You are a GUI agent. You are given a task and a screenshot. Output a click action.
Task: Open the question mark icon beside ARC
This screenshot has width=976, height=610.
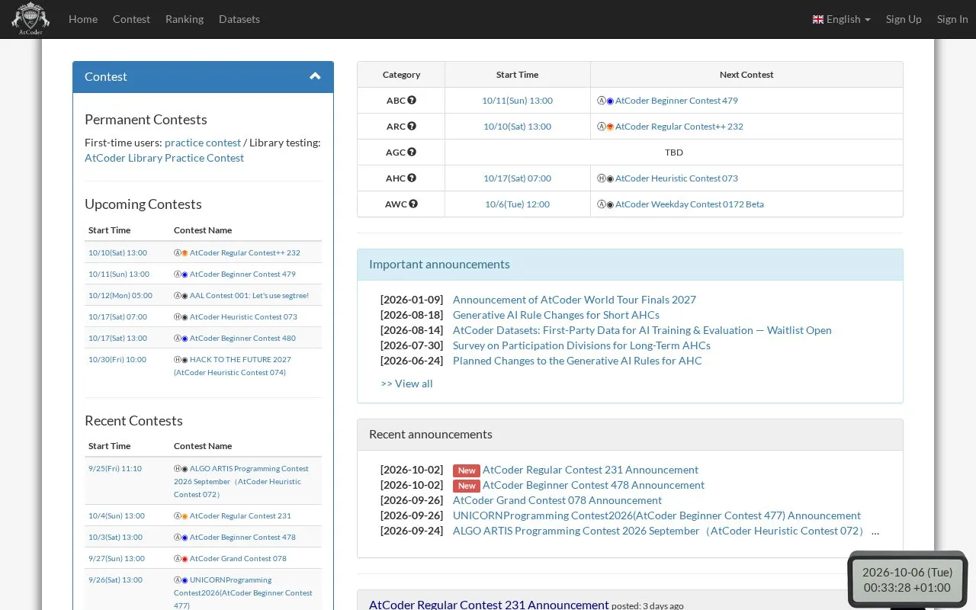tap(412, 126)
